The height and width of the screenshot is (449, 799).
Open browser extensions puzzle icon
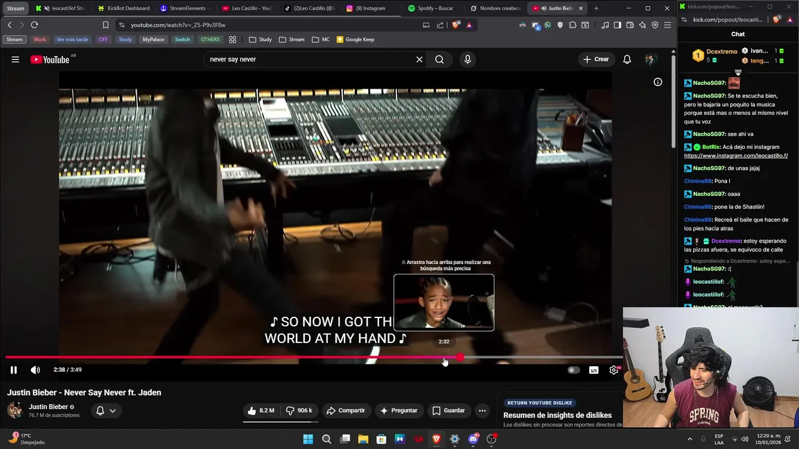[x=572, y=25]
